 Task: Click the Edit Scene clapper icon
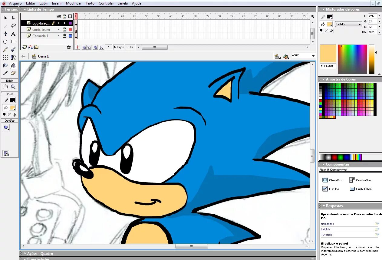point(277,56)
